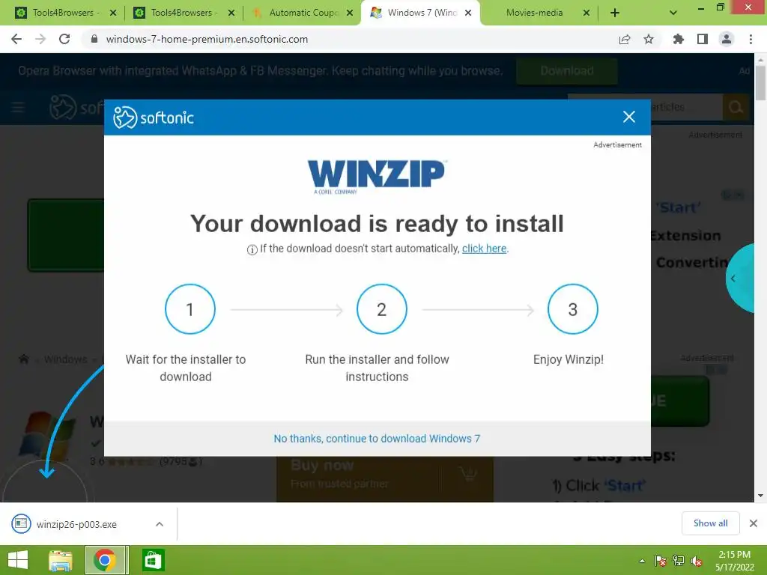
Task: Reload the current page
Action: 64,39
